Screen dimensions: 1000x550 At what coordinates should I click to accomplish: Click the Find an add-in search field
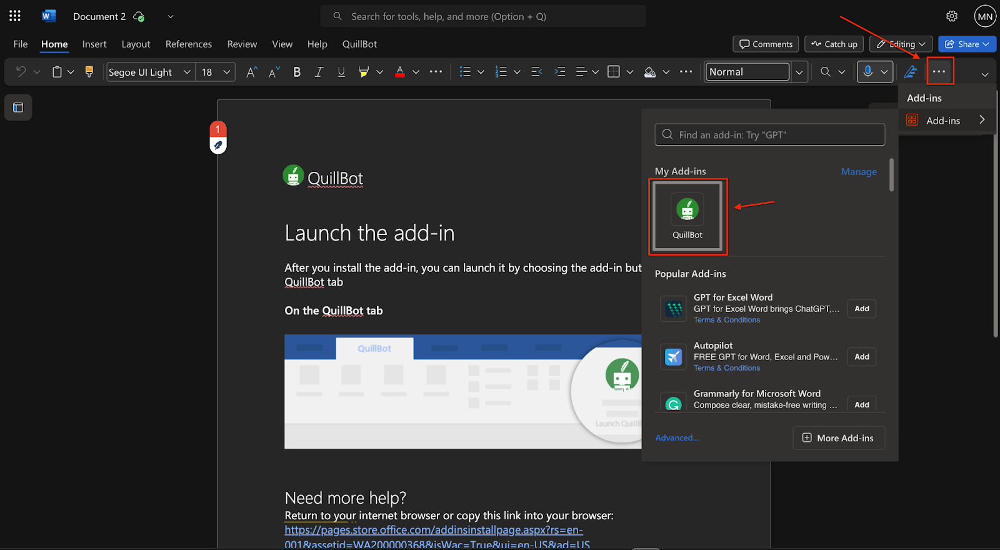coord(770,134)
